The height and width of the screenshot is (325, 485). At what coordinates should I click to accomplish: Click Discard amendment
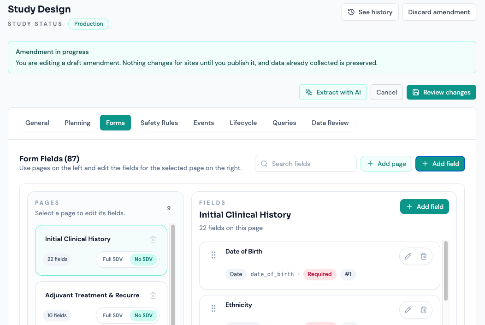pos(439,12)
